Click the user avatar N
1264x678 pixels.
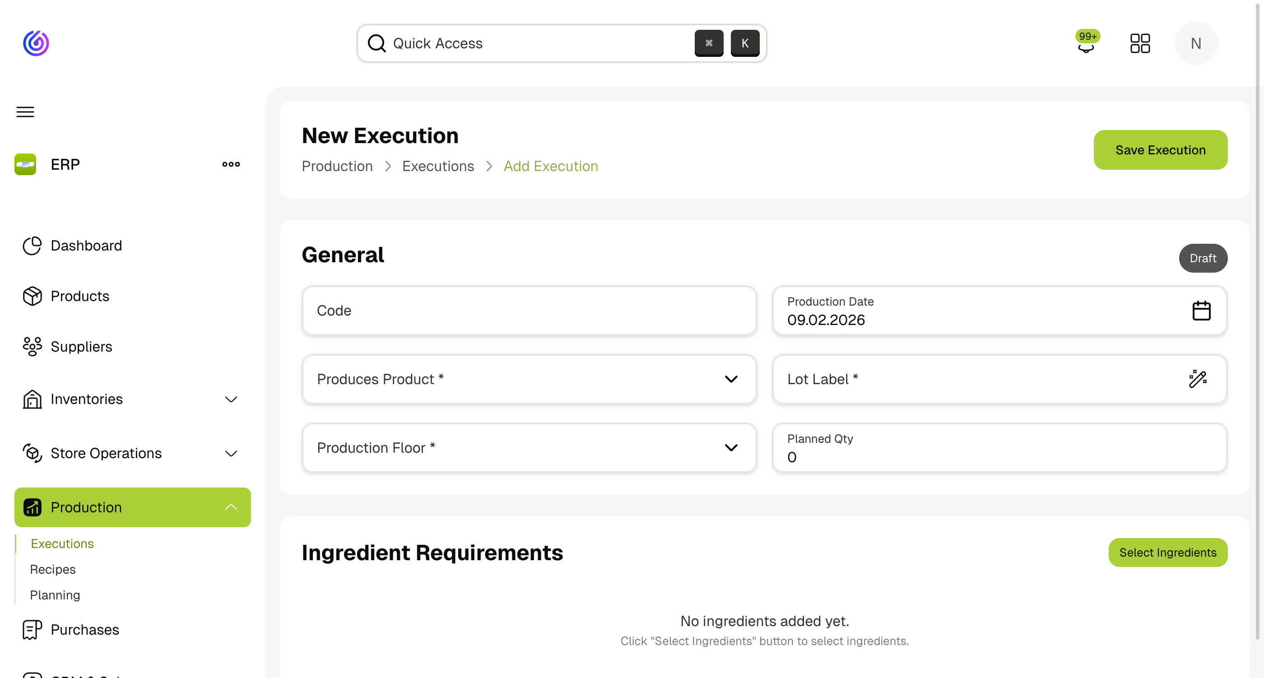click(1196, 43)
